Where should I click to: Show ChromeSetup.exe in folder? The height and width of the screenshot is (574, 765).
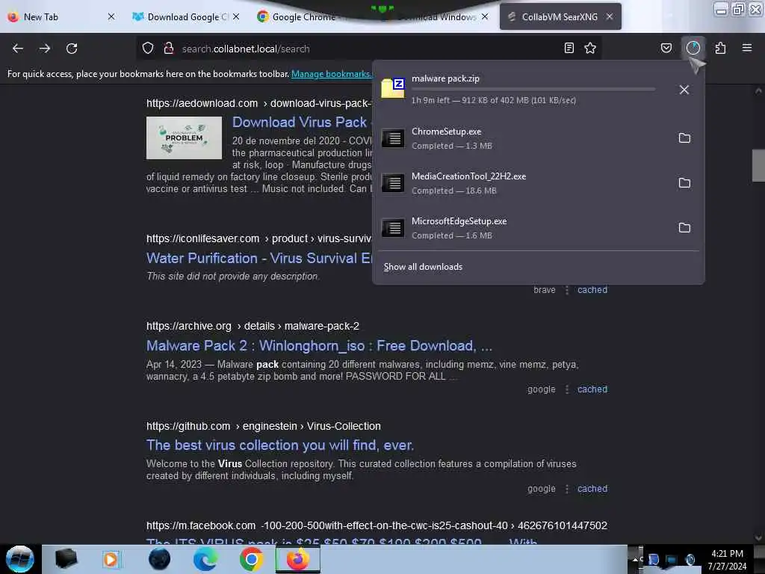pyautogui.click(x=684, y=138)
